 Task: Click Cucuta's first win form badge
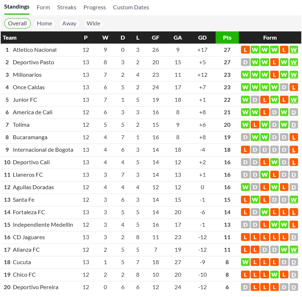coord(245,262)
